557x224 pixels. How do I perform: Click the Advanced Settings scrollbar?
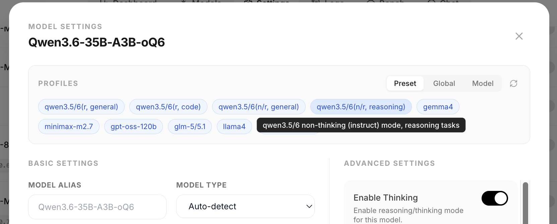point(525,203)
